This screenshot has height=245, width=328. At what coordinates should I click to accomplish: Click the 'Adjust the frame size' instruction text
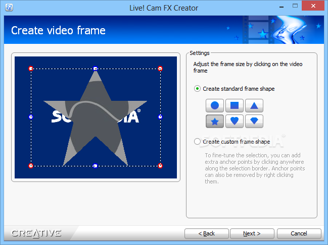[248, 67]
